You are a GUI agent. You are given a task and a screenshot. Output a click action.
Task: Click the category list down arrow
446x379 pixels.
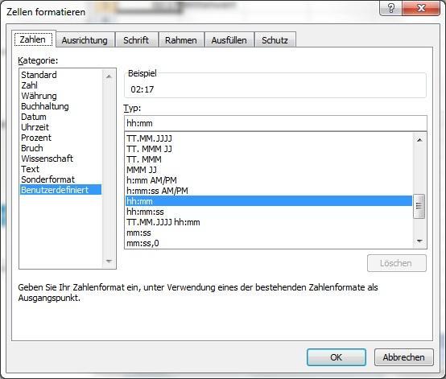tap(109, 261)
